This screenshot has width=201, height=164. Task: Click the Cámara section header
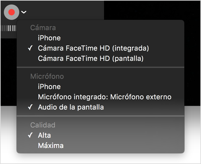point(43,28)
